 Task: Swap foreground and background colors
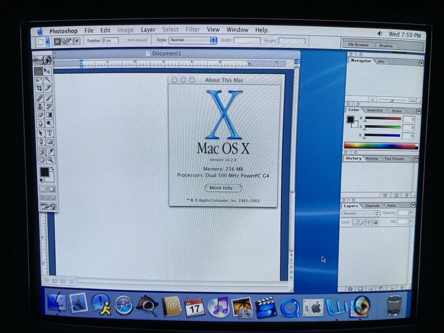click(x=52, y=168)
